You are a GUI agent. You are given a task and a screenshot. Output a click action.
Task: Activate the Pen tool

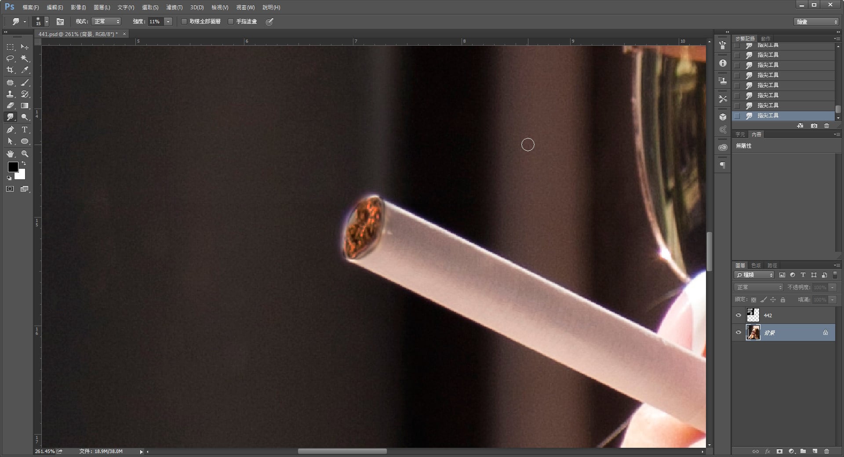pos(10,130)
